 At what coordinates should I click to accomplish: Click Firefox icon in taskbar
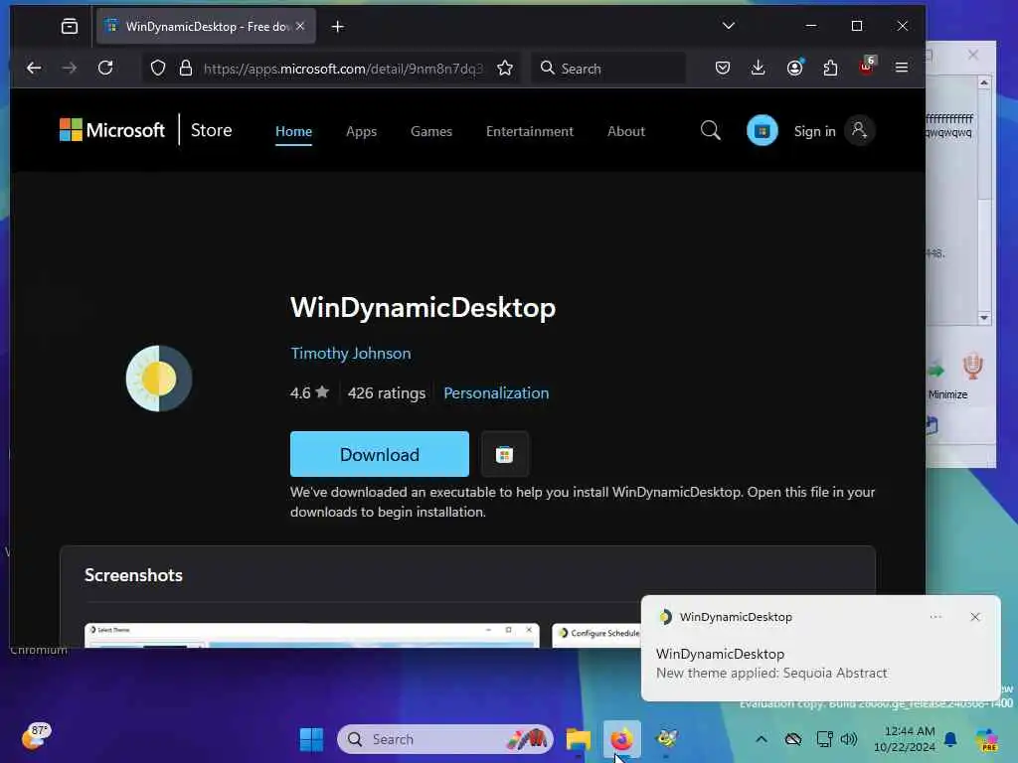point(621,739)
